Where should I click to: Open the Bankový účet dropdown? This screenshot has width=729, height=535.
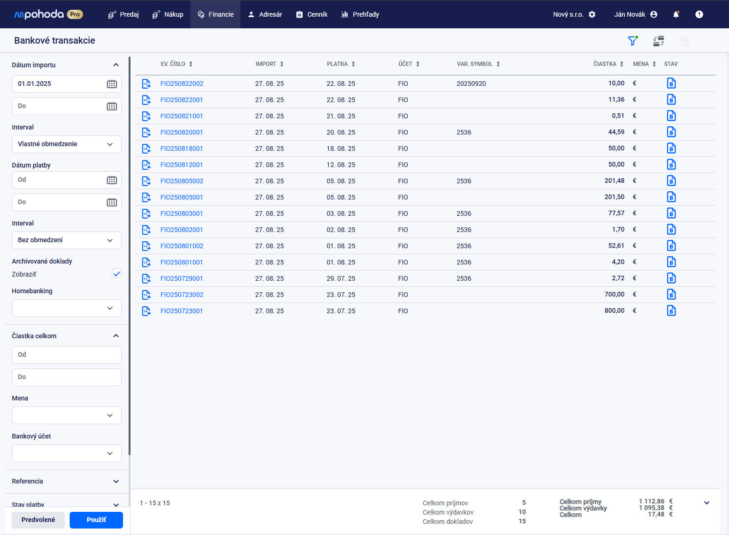point(66,453)
